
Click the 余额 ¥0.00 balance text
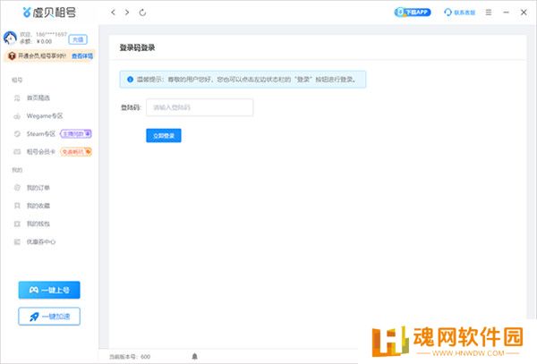36,41
